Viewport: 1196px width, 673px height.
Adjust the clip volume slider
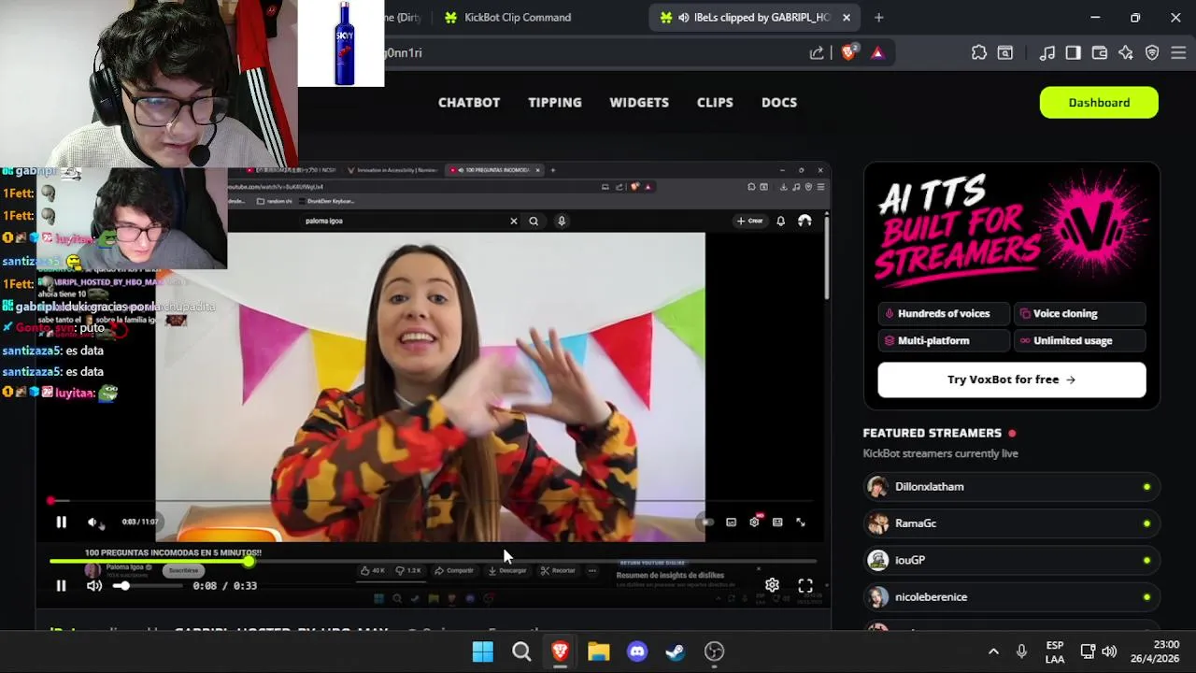pos(148,586)
